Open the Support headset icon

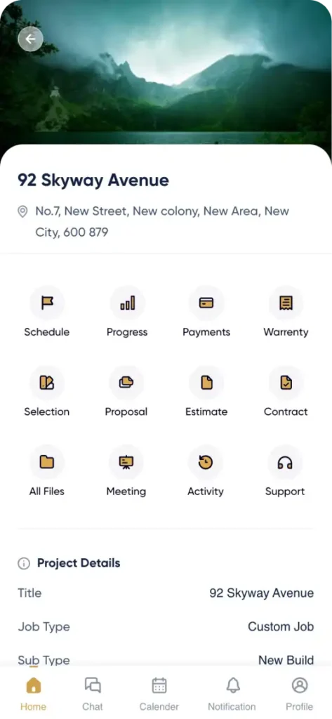pyautogui.click(x=285, y=462)
